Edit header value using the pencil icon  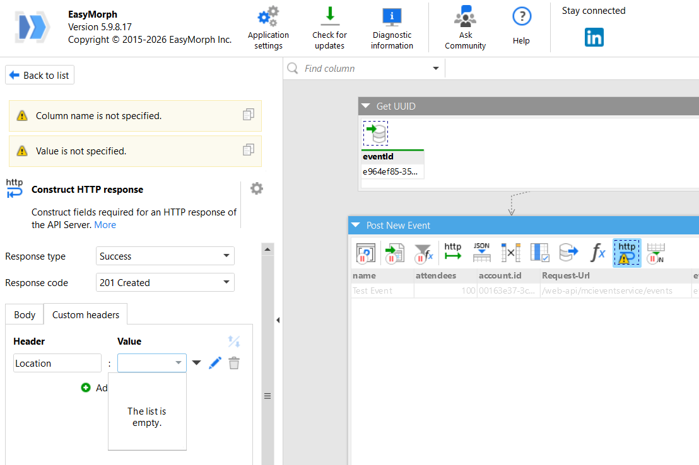[x=215, y=363]
